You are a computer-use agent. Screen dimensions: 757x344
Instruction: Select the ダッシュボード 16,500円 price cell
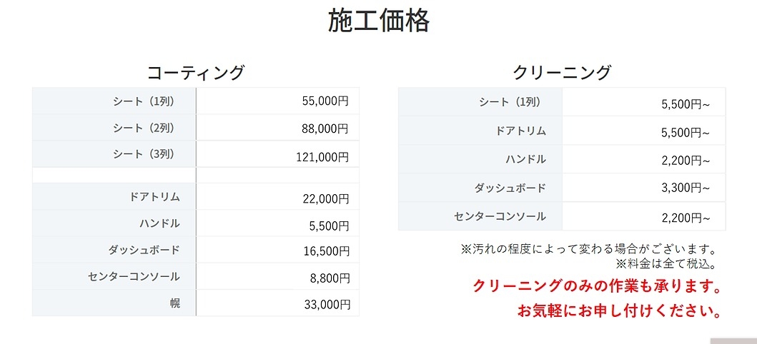click(x=326, y=251)
